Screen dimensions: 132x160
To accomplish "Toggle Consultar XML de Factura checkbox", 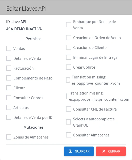I will coord(69,109).
